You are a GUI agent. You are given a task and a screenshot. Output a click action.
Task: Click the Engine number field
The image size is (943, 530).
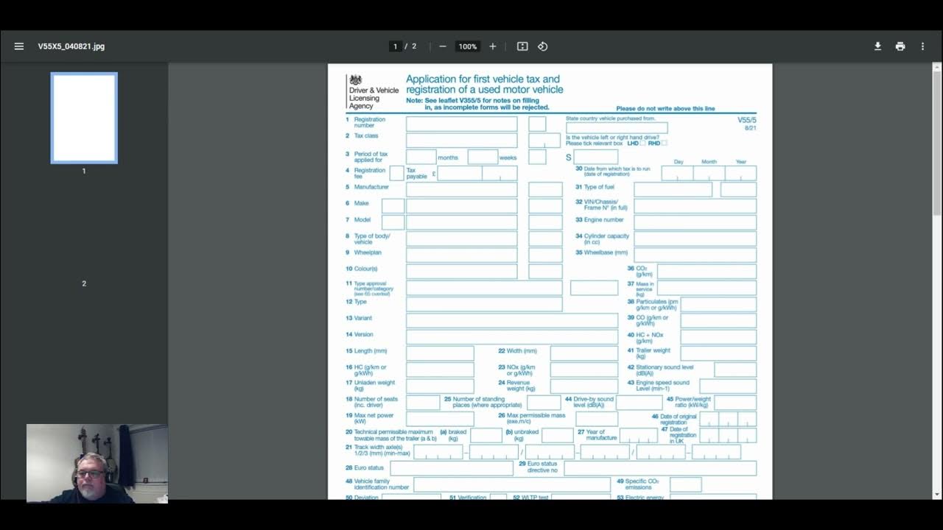point(695,222)
